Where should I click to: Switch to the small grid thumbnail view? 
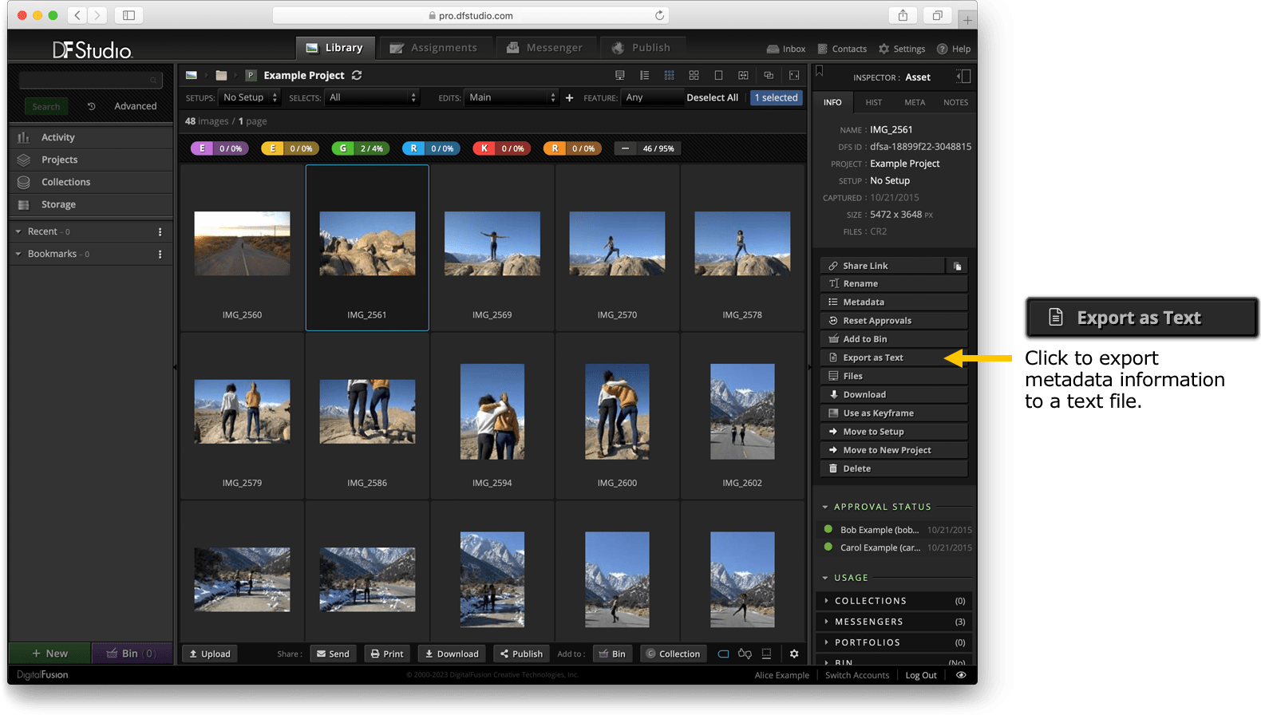(669, 75)
